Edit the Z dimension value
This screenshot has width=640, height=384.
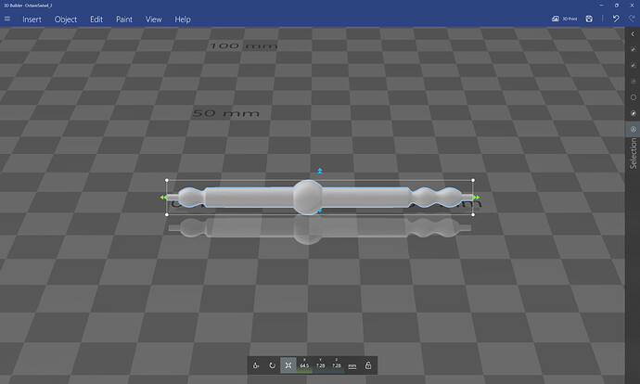pyautogui.click(x=337, y=365)
